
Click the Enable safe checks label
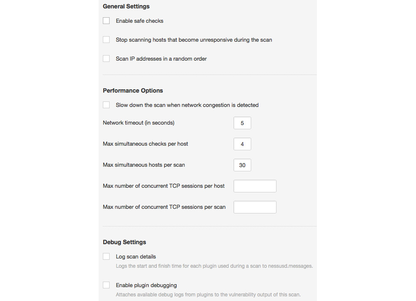click(x=140, y=21)
